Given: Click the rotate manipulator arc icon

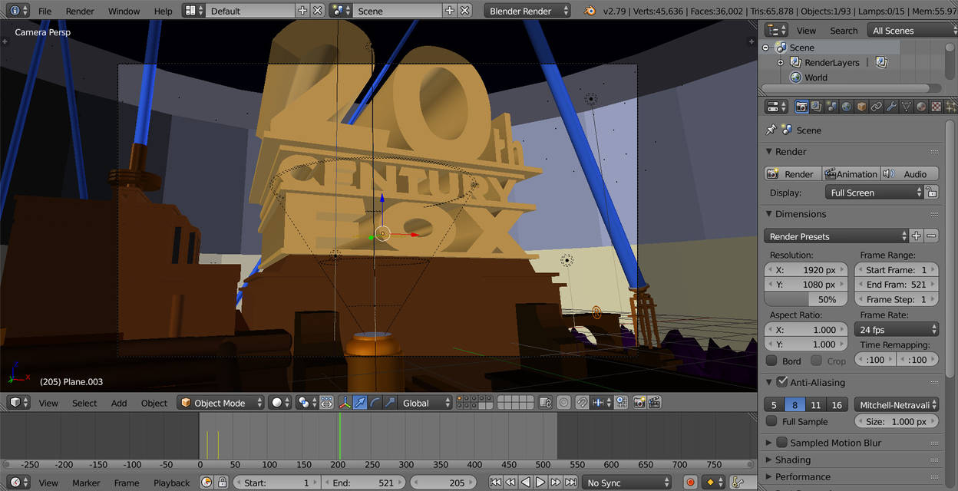Looking at the screenshot, I should point(375,402).
